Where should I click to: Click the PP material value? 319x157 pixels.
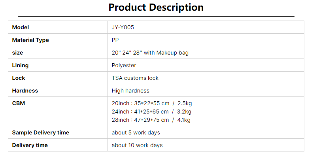pyautogui.click(x=115, y=40)
